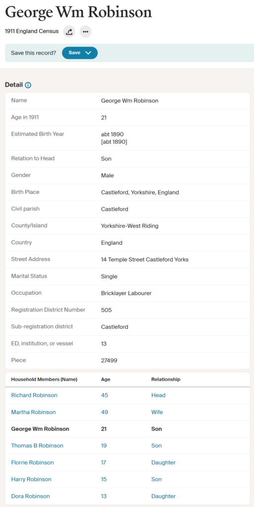Open Richard Robinson's record
Viewport: 254px width, 507px height.
(34, 395)
